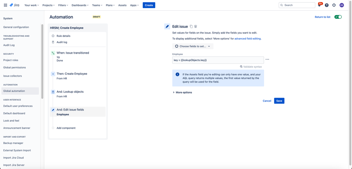Open Import Jira Cloud
352x169 pixels.
[13, 158]
